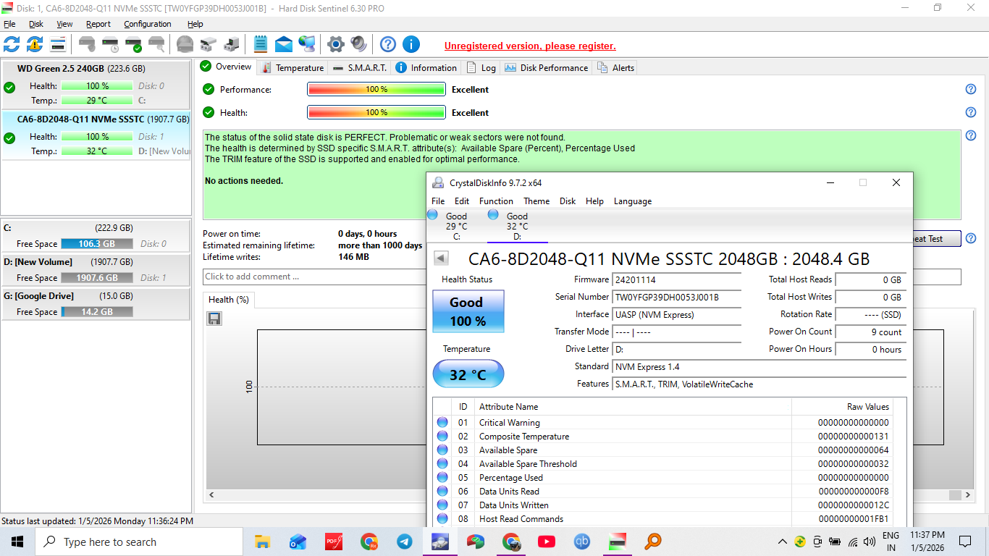Open the Configuration menu in Hard Disk Sentinel
This screenshot has width=989, height=556.
[x=148, y=24]
